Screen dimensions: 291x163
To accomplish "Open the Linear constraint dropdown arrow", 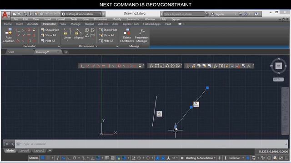I will click(x=67, y=40).
